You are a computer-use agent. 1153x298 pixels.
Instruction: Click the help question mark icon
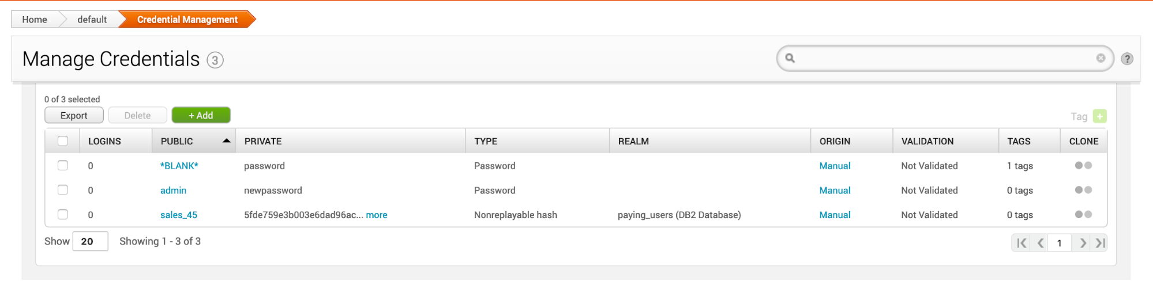1126,59
